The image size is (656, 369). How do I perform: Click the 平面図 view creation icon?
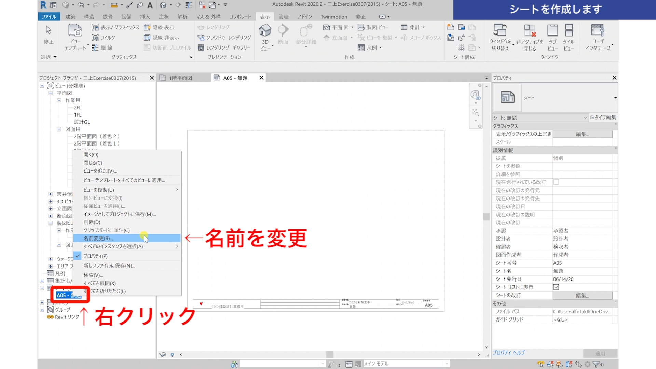click(327, 27)
